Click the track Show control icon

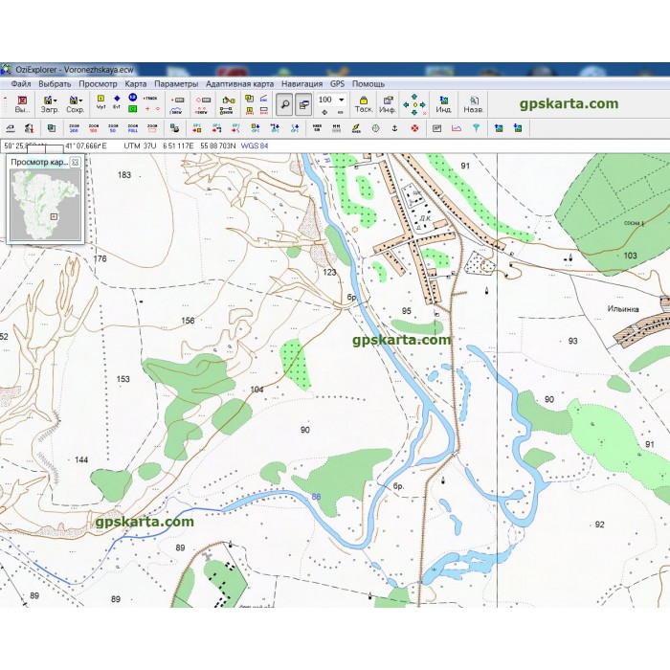pos(177,111)
